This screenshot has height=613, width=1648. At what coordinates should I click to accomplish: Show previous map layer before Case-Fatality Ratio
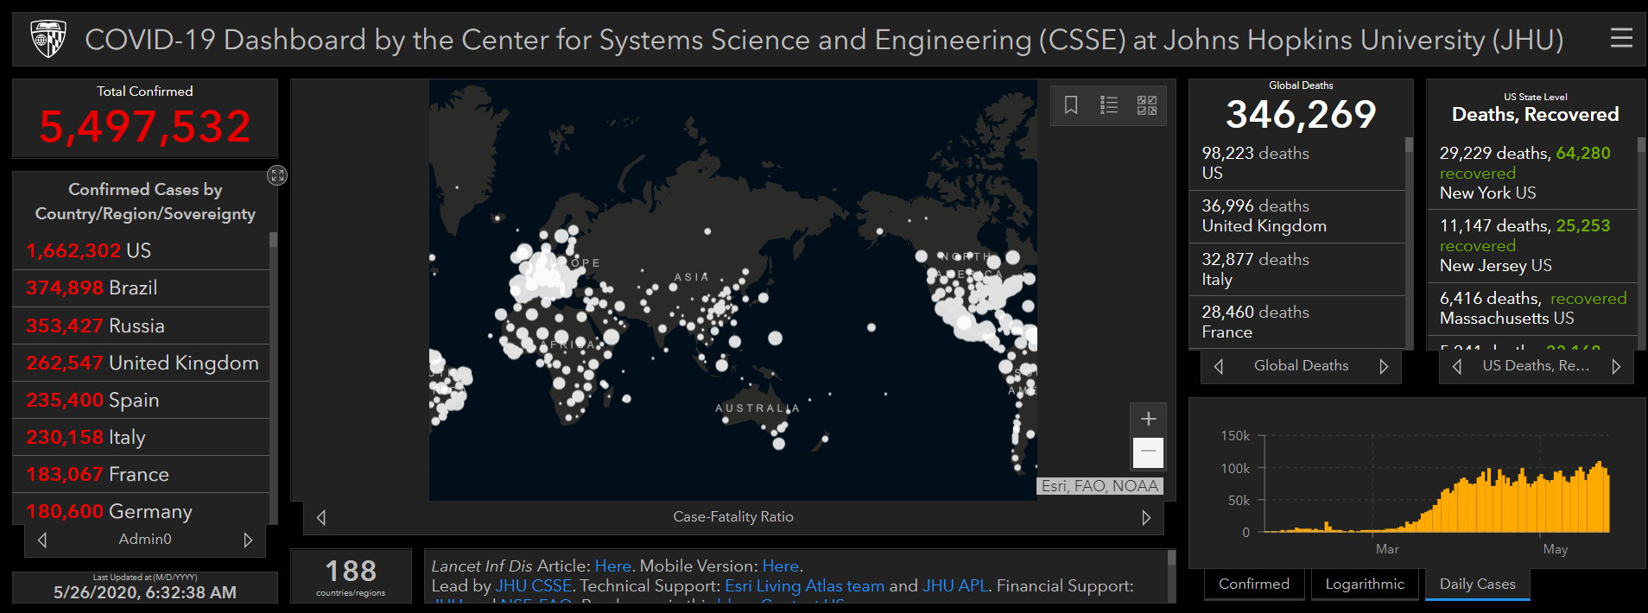tap(321, 517)
